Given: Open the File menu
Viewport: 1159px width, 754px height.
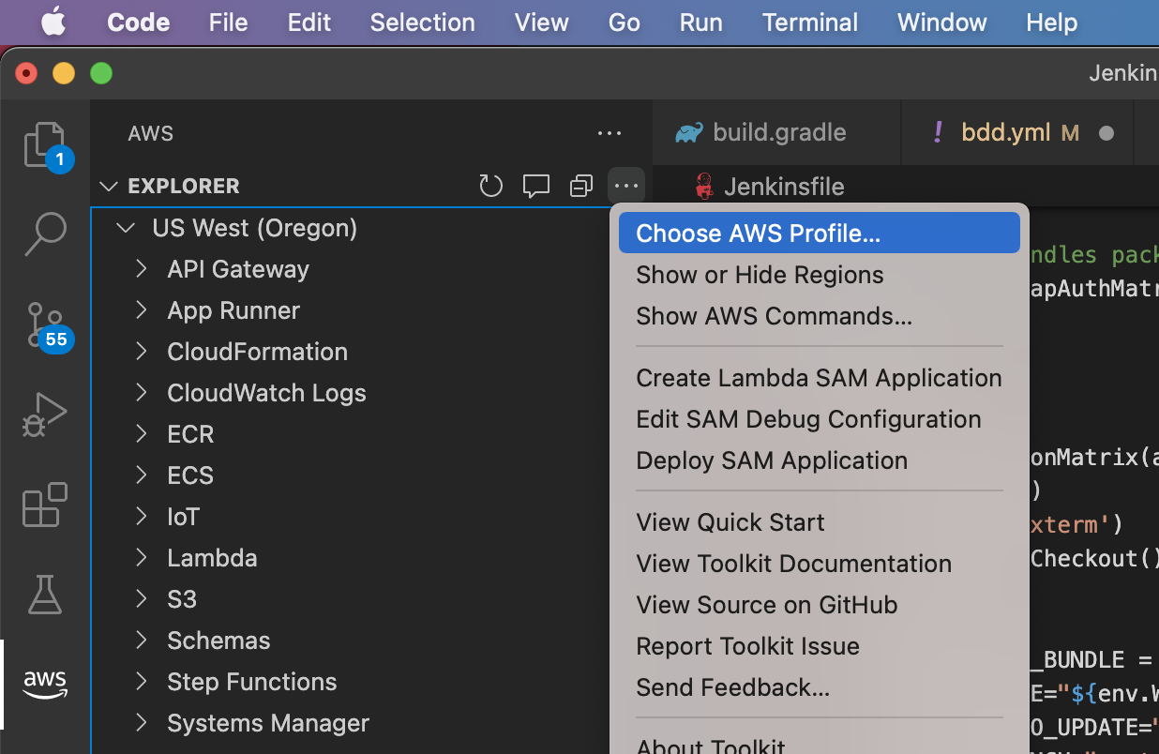Looking at the screenshot, I should pos(229,23).
